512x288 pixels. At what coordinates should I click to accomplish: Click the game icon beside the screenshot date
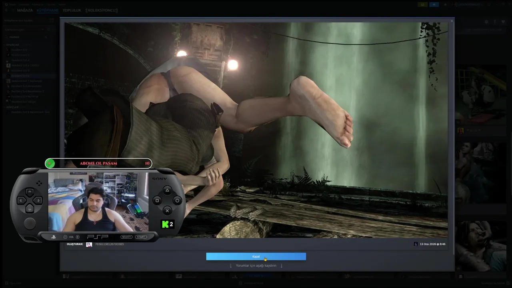tap(416, 244)
